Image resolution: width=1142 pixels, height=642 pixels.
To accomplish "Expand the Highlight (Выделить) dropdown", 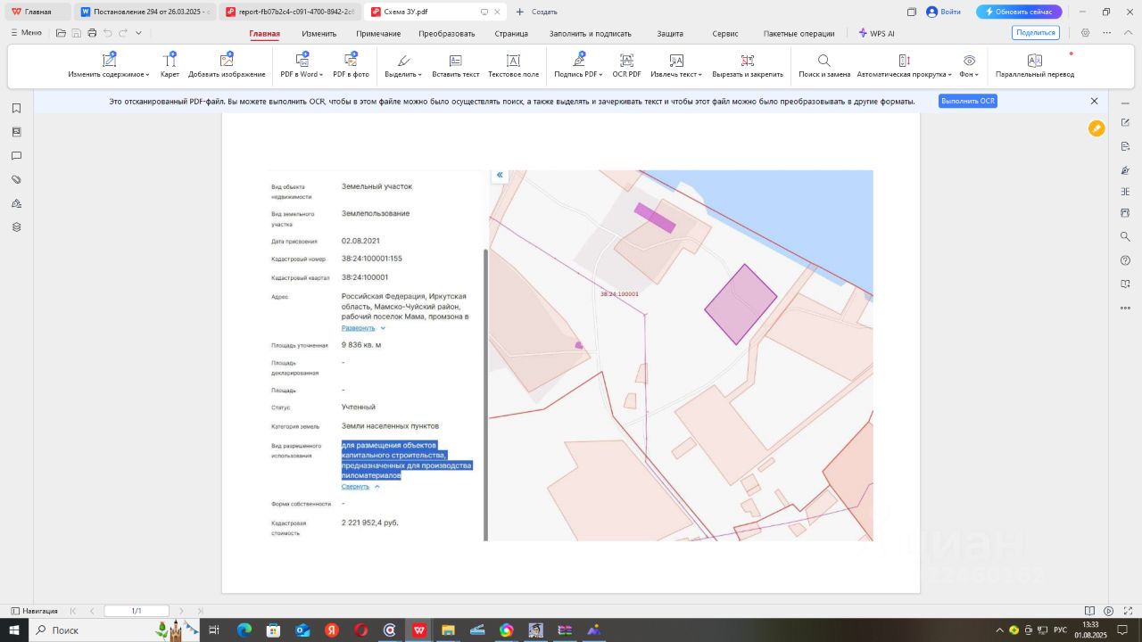I will pos(404,74).
